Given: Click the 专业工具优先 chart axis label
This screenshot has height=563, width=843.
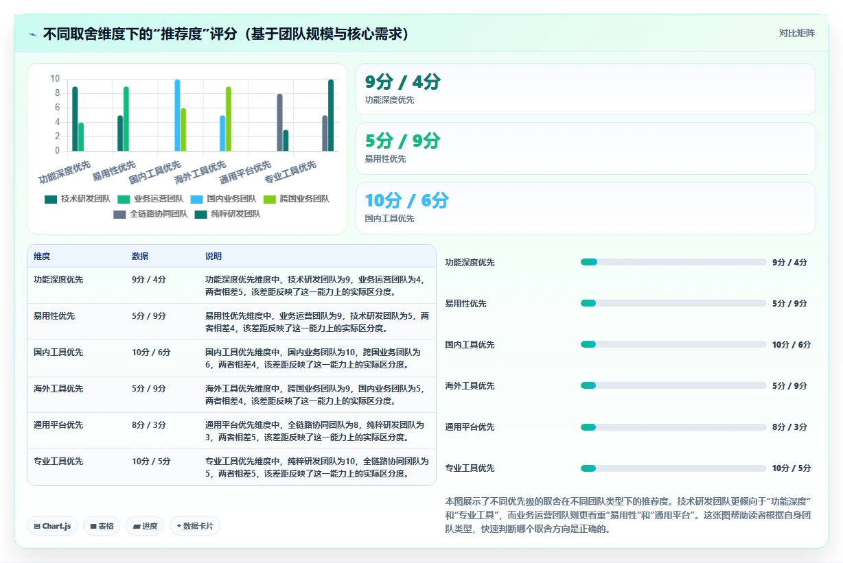Looking at the screenshot, I should pyautogui.click(x=291, y=171).
